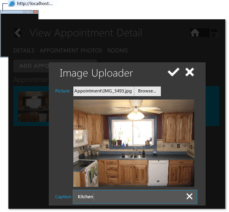Image resolution: width=229 pixels, height=212 pixels.
Task: Select the Picture file path field
Action: coord(104,91)
